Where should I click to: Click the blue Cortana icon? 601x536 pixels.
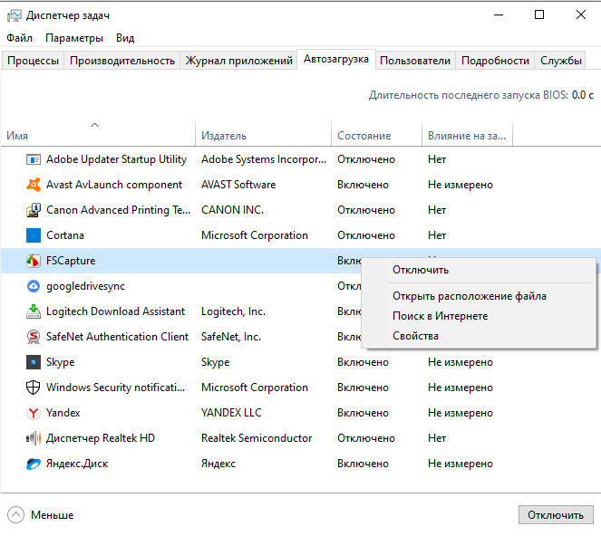click(34, 235)
